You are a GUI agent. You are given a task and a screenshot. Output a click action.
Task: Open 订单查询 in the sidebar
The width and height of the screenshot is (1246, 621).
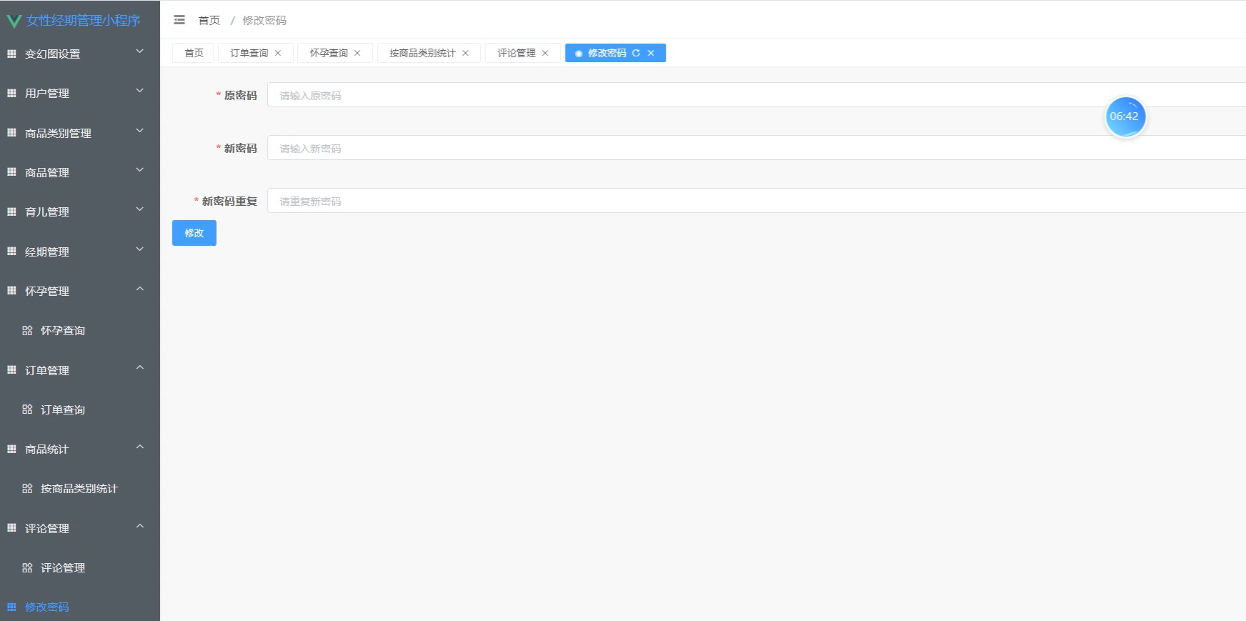[63, 409]
